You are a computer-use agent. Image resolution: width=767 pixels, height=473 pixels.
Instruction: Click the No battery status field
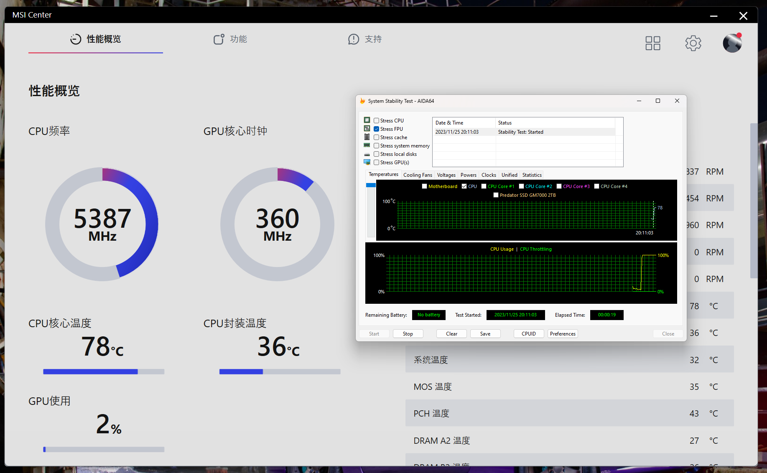click(x=429, y=315)
